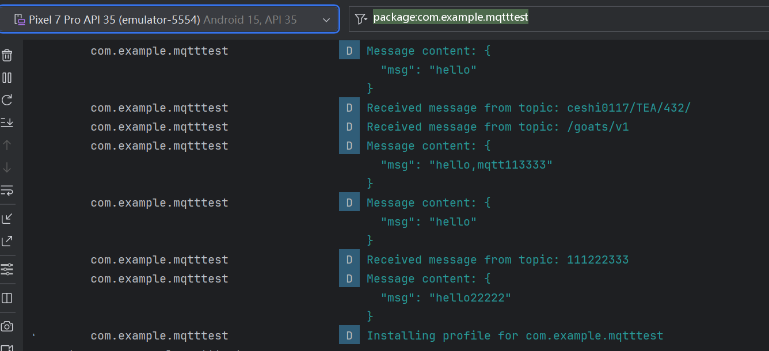Image resolution: width=769 pixels, height=351 pixels.
Task: Click package name on the 111222333 topic row
Action: pyautogui.click(x=159, y=260)
